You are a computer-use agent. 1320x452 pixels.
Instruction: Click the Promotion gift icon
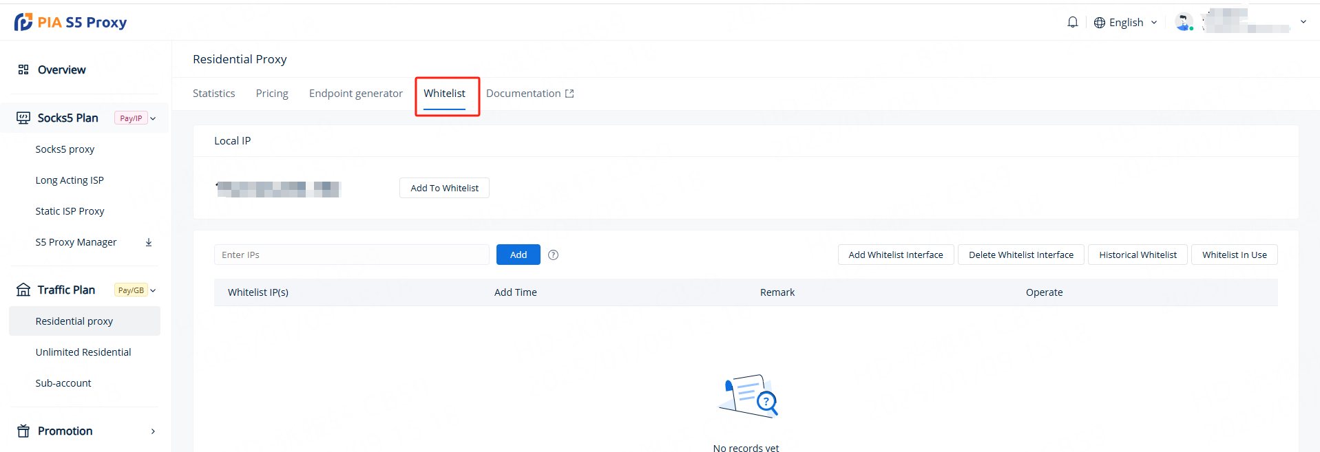click(x=23, y=431)
